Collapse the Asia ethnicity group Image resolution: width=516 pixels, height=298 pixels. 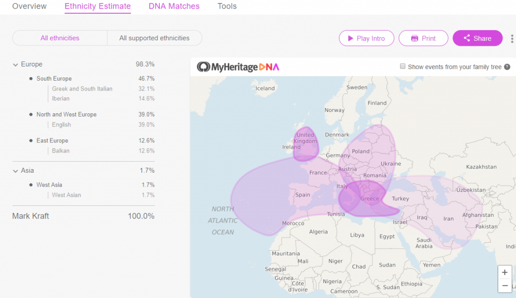[x=15, y=171]
